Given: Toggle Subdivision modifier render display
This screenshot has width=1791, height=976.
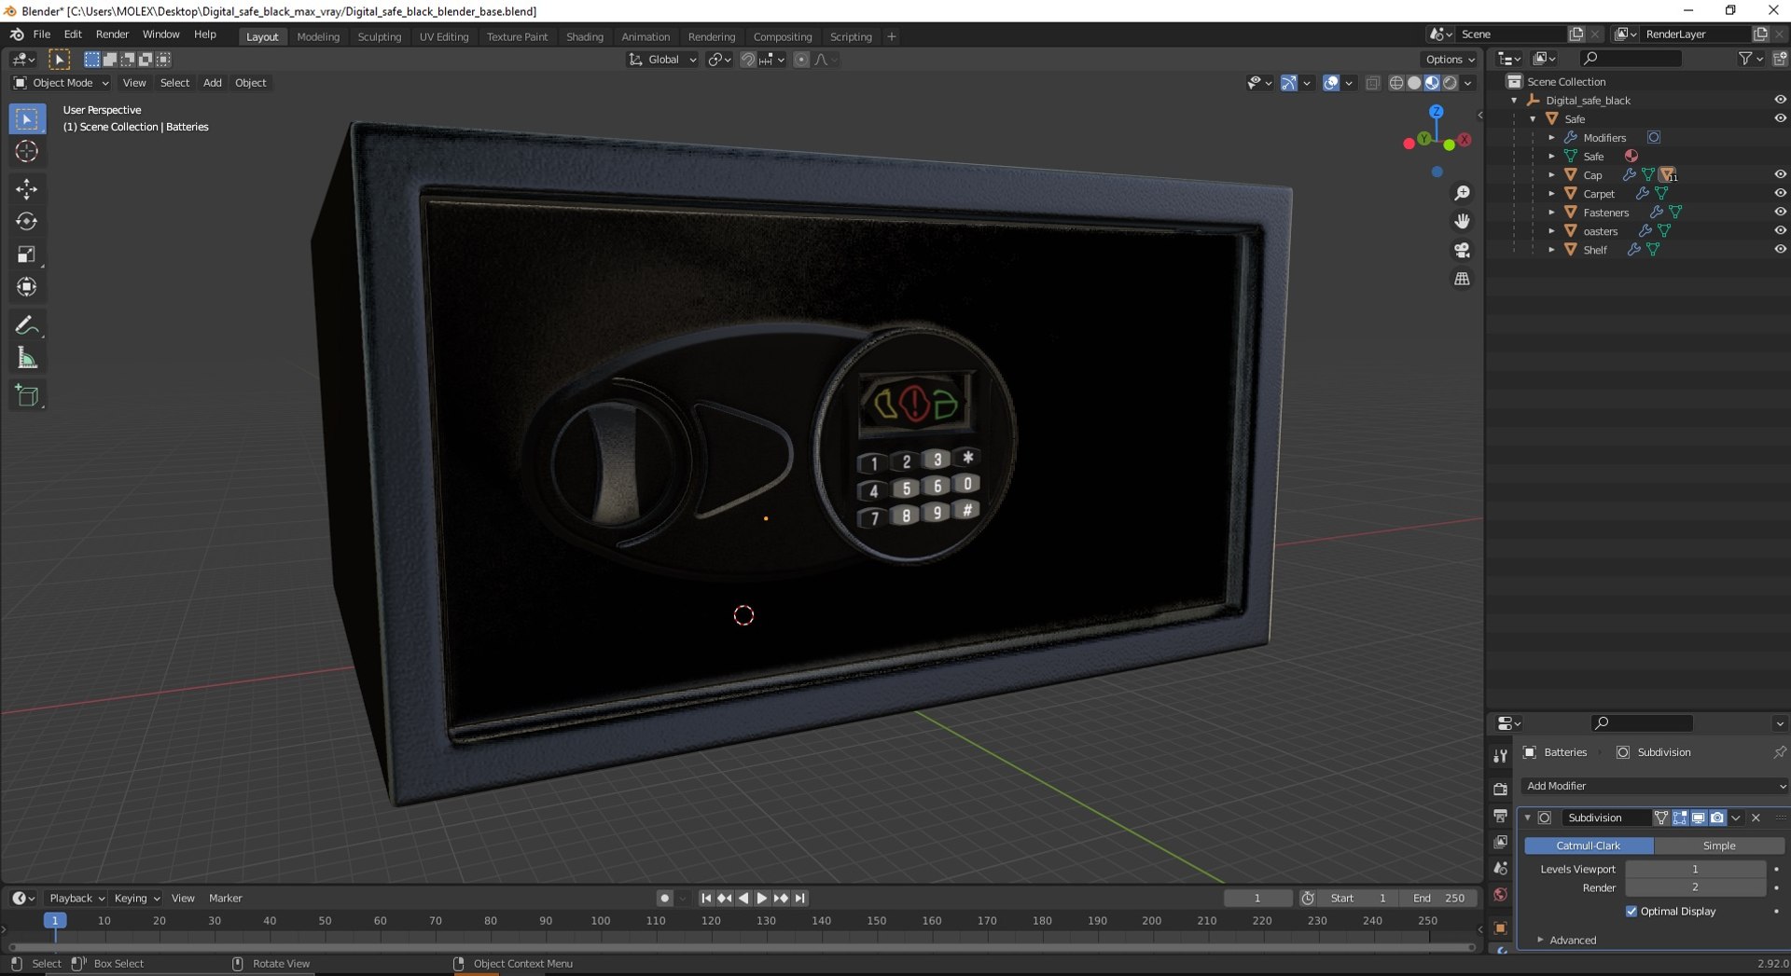Looking at the screenshot, I should [1717, 818].
